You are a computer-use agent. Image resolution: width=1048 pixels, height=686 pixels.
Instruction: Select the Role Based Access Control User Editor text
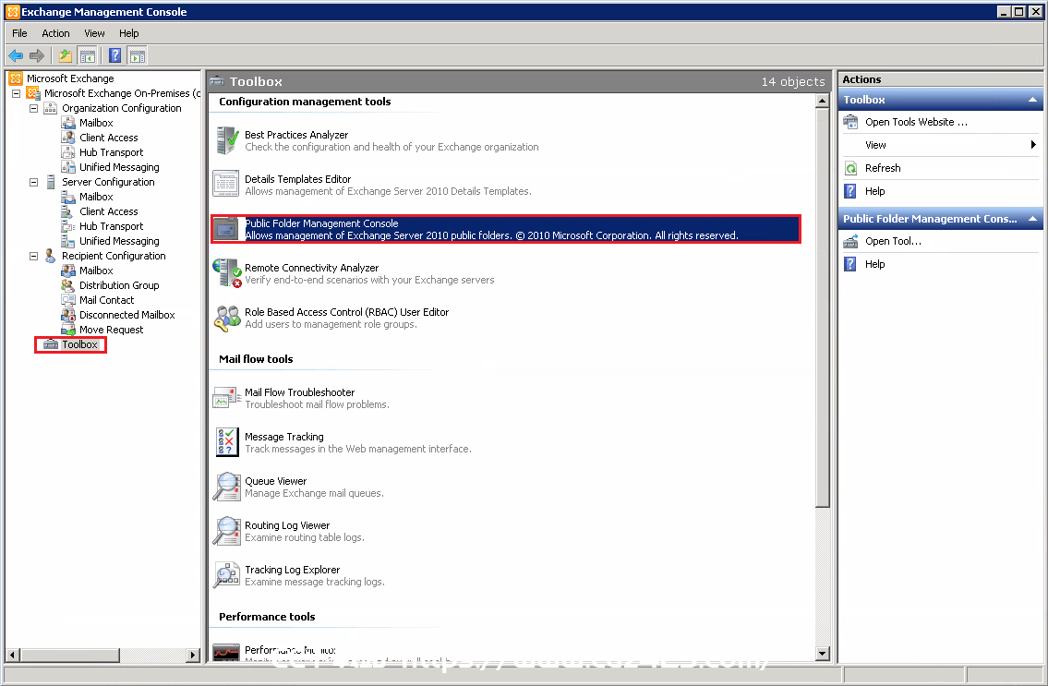pyautogui.click(x=346, y=312)
